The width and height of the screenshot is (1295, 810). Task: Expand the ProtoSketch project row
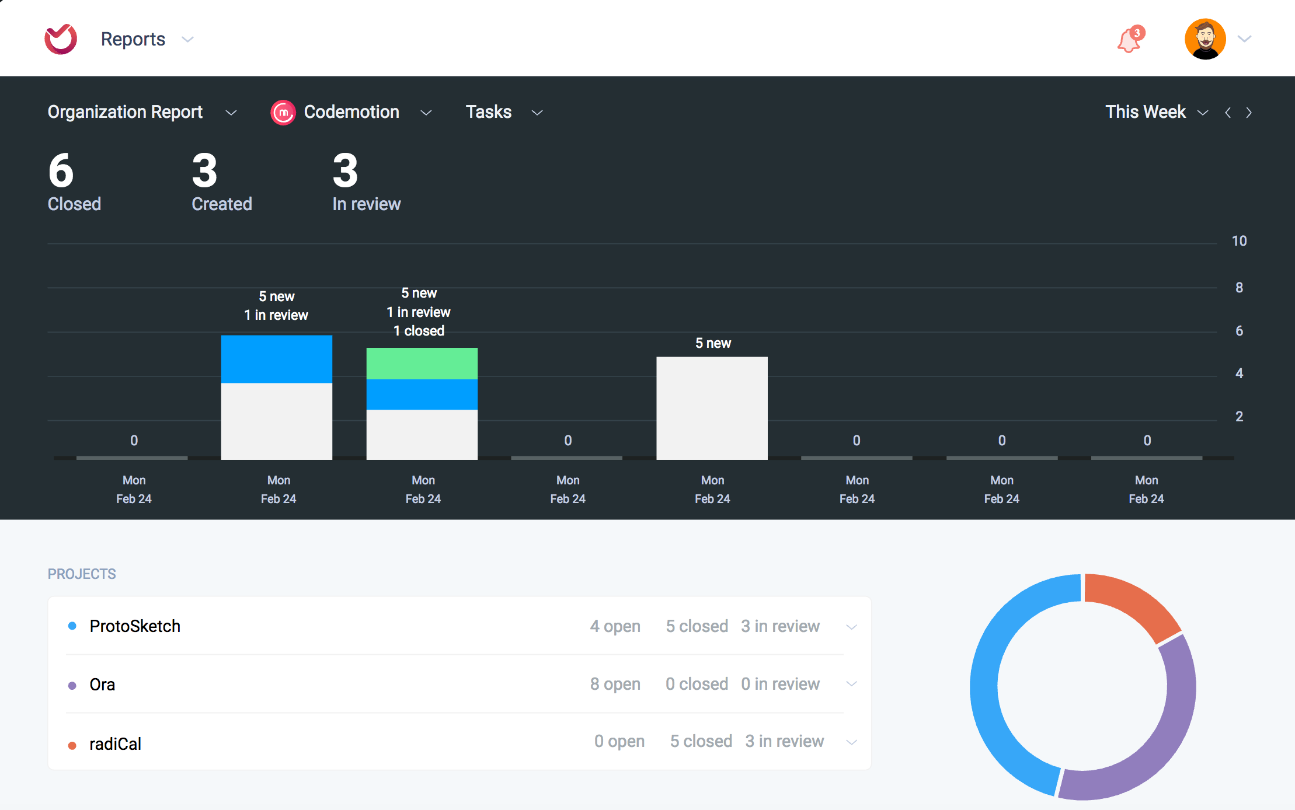[851, 627]
